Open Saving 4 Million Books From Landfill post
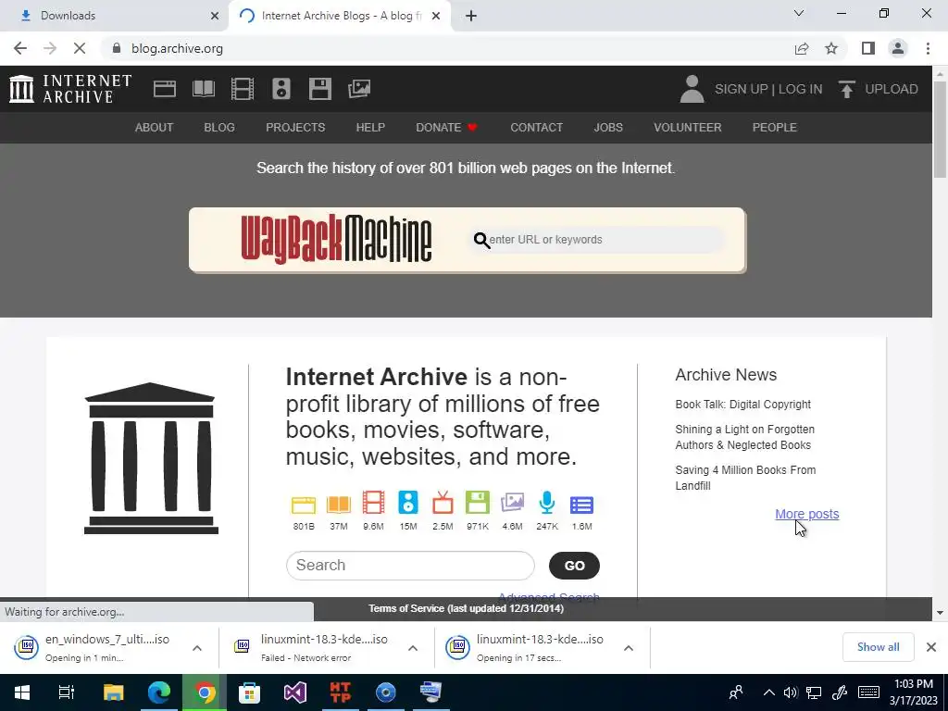The image size is (948, 711). (745, 478)
